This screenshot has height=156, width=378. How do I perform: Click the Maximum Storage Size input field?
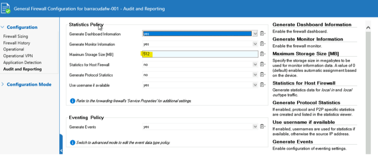[x=200, y=54]
